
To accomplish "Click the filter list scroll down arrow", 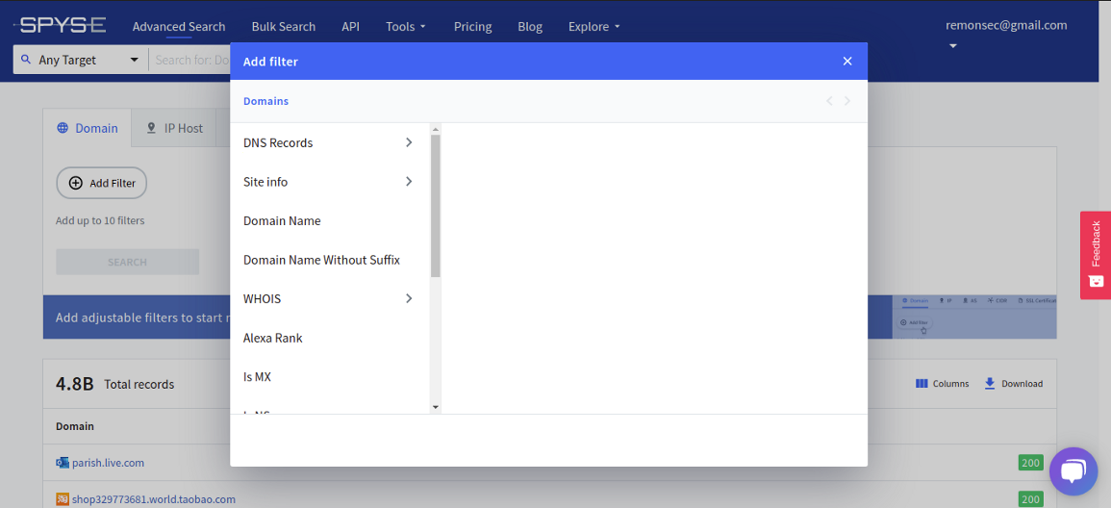I will point(436,407).
